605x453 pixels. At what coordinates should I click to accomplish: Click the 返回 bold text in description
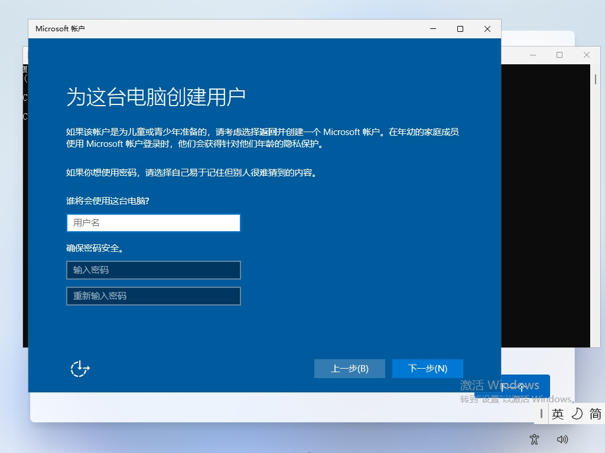click(x=268, y=132)
